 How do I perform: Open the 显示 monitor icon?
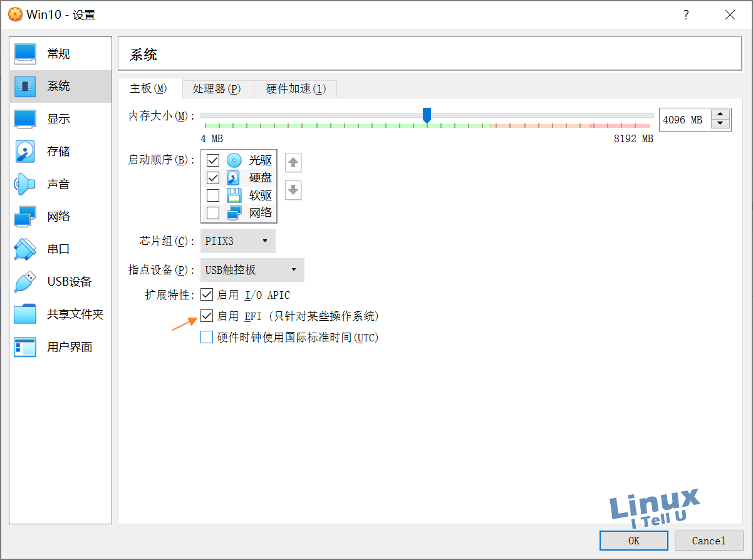(x=25, y=119)
